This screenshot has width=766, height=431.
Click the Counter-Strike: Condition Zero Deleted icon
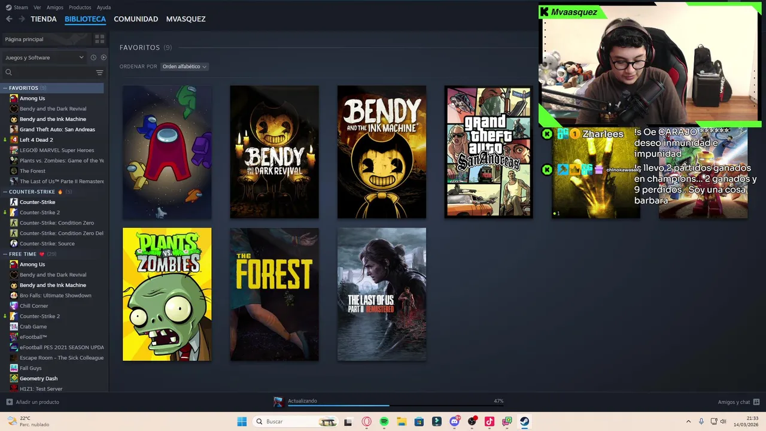coord(14,233)
